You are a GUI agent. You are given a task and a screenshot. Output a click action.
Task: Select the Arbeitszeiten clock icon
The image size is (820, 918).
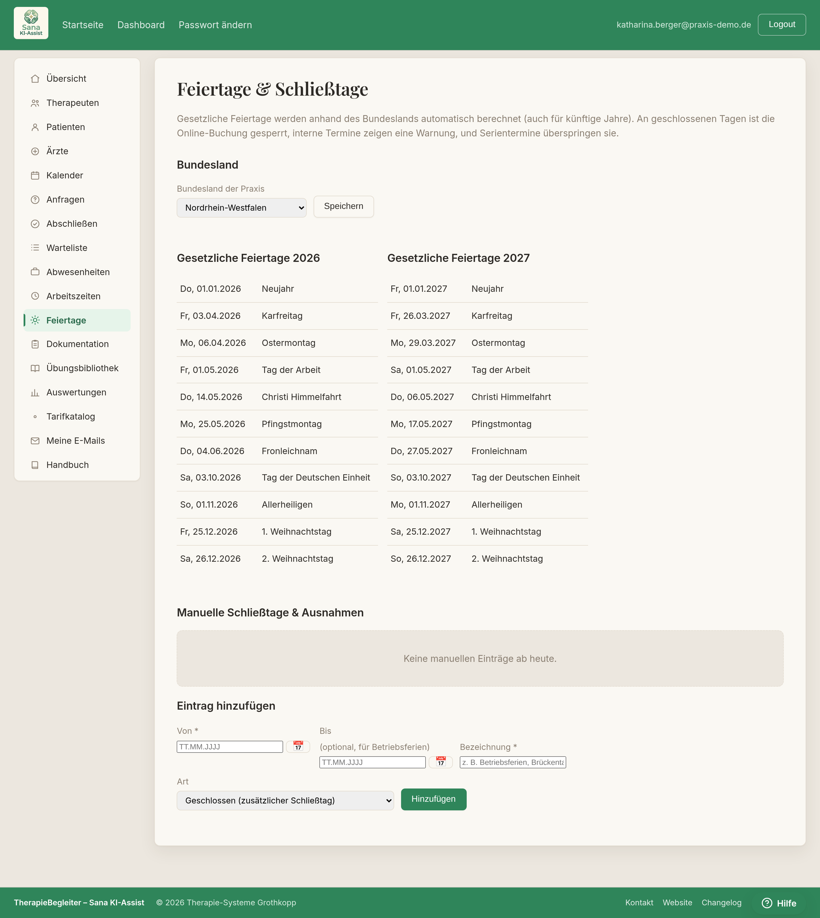coord(35,296)
